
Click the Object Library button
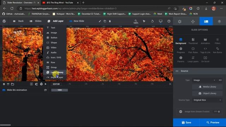click(x=207, y=93)
